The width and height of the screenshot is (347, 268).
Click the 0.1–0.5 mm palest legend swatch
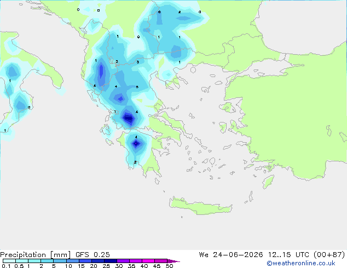tap(9, 261)
